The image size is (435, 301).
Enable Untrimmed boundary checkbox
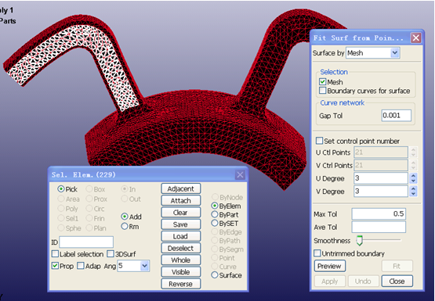point(317,253)
